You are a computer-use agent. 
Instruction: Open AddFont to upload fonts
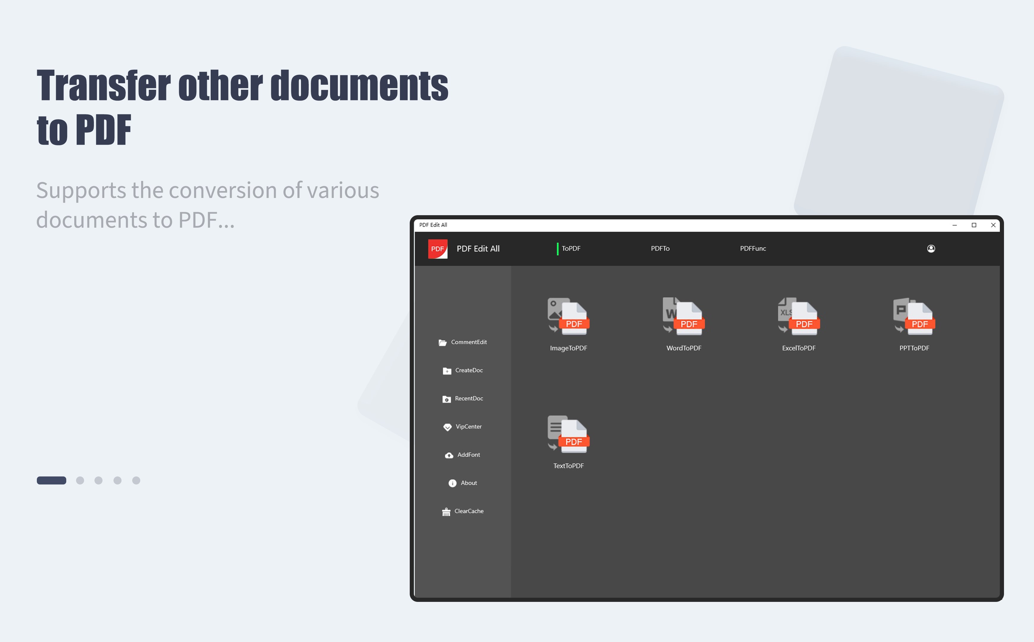463,455
